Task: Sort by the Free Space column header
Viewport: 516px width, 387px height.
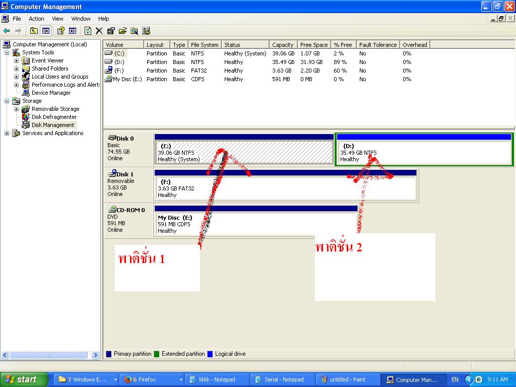Action: pos(314,45)
